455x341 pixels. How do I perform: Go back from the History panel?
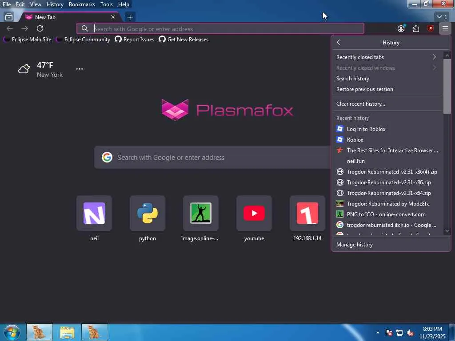coord(338,42)
